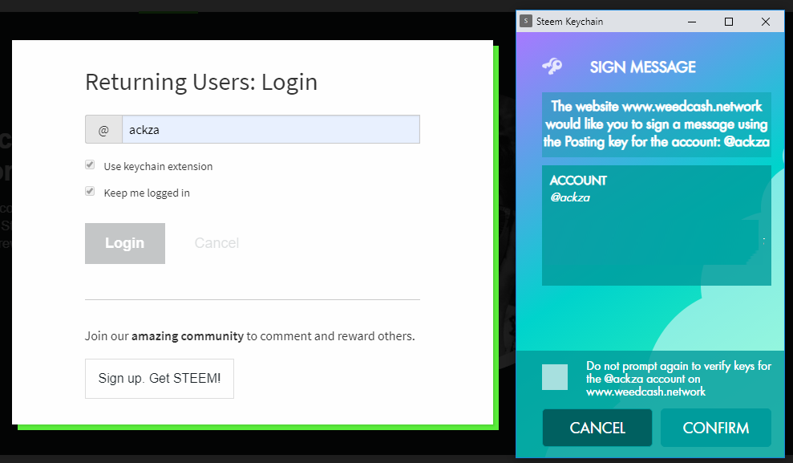Confirm the sign message request in Keychain
The image size is (793, 463).
coord(715,428)
